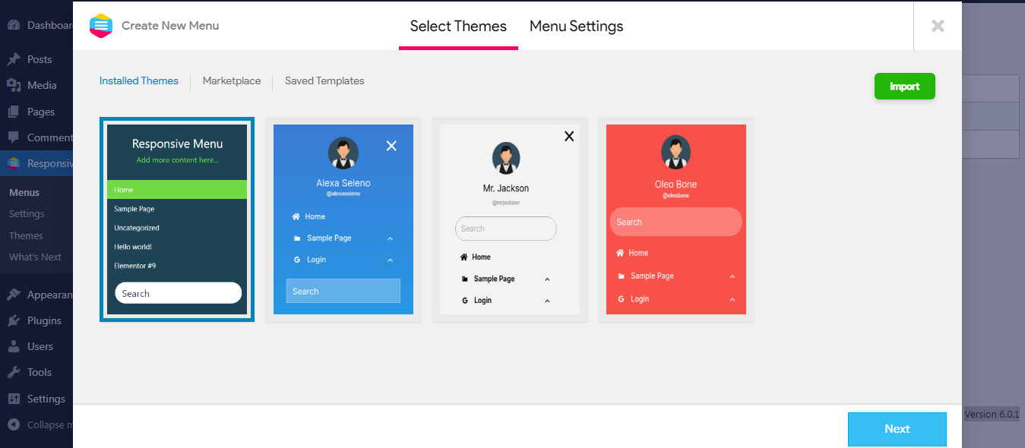Viewport: 1025px width, 448px height.
Task: Click the Plugins icon in WordPress sidebar
Action: [14, 320]
